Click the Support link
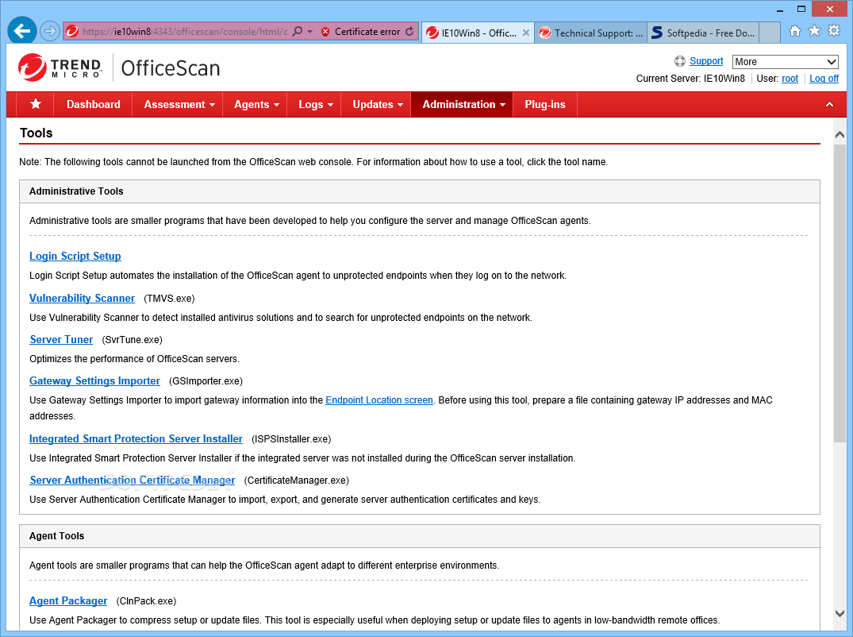 (706, 61)
